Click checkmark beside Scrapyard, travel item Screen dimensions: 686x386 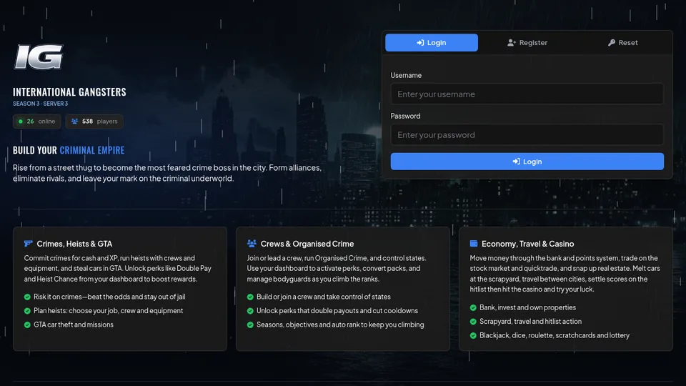pyautogui.click(x=473, y=322)
